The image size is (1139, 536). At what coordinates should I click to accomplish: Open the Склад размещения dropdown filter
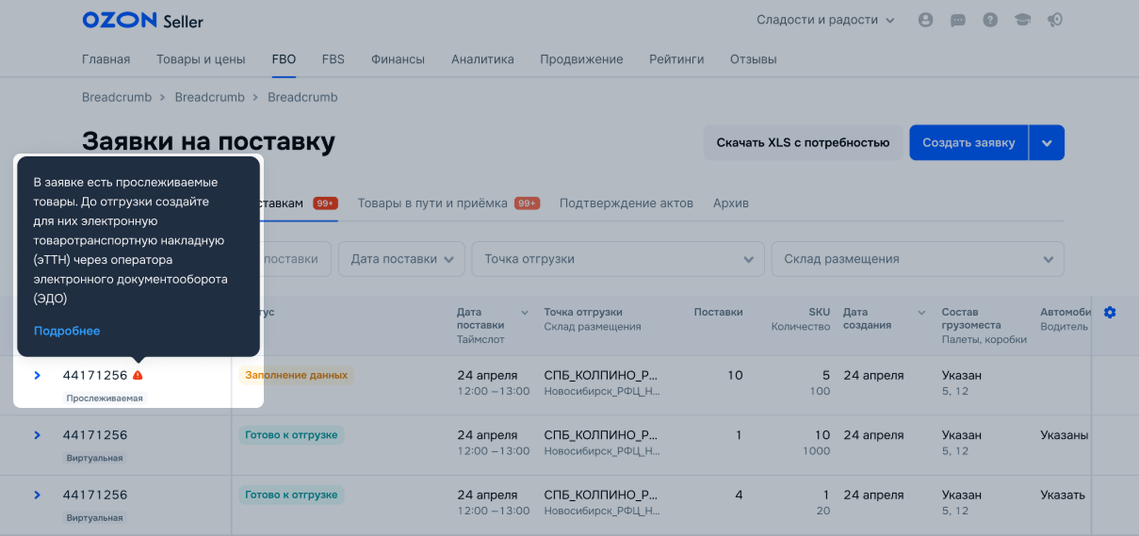pyautogui.click(x=917, y=259)
